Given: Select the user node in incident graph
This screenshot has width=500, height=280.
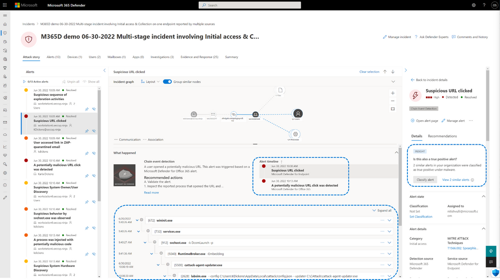Looking at the screenshot, I should [297, 114].
